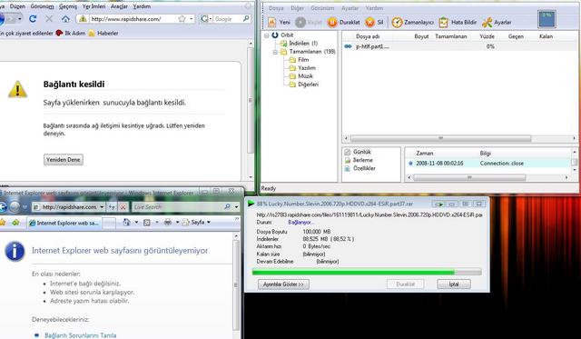Click Firefox reload icon

pos(33,18)
